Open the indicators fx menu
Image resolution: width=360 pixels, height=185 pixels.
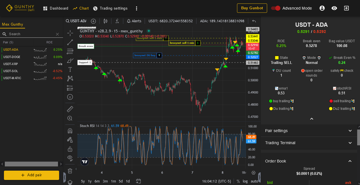click(117, 21)
